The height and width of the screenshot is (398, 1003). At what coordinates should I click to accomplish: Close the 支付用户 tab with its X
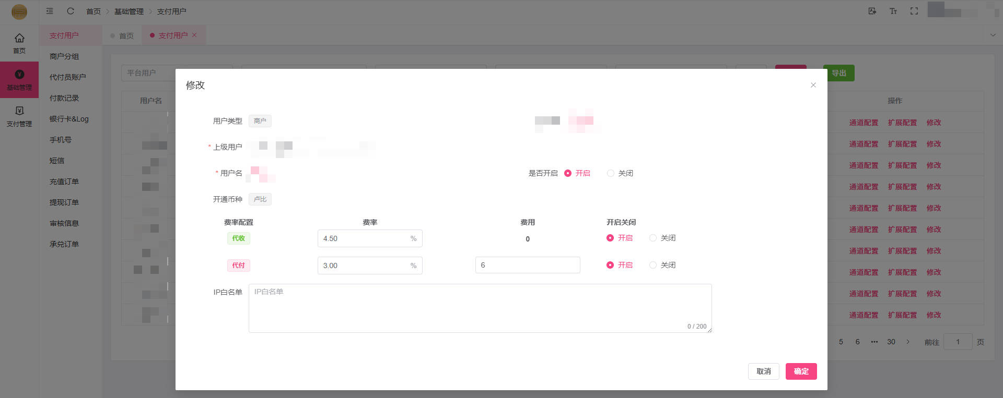(194, 35)
